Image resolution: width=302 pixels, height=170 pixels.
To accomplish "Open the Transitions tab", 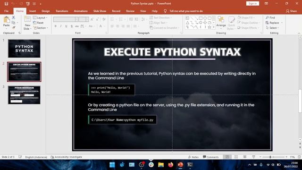I will tap(62, 11).
